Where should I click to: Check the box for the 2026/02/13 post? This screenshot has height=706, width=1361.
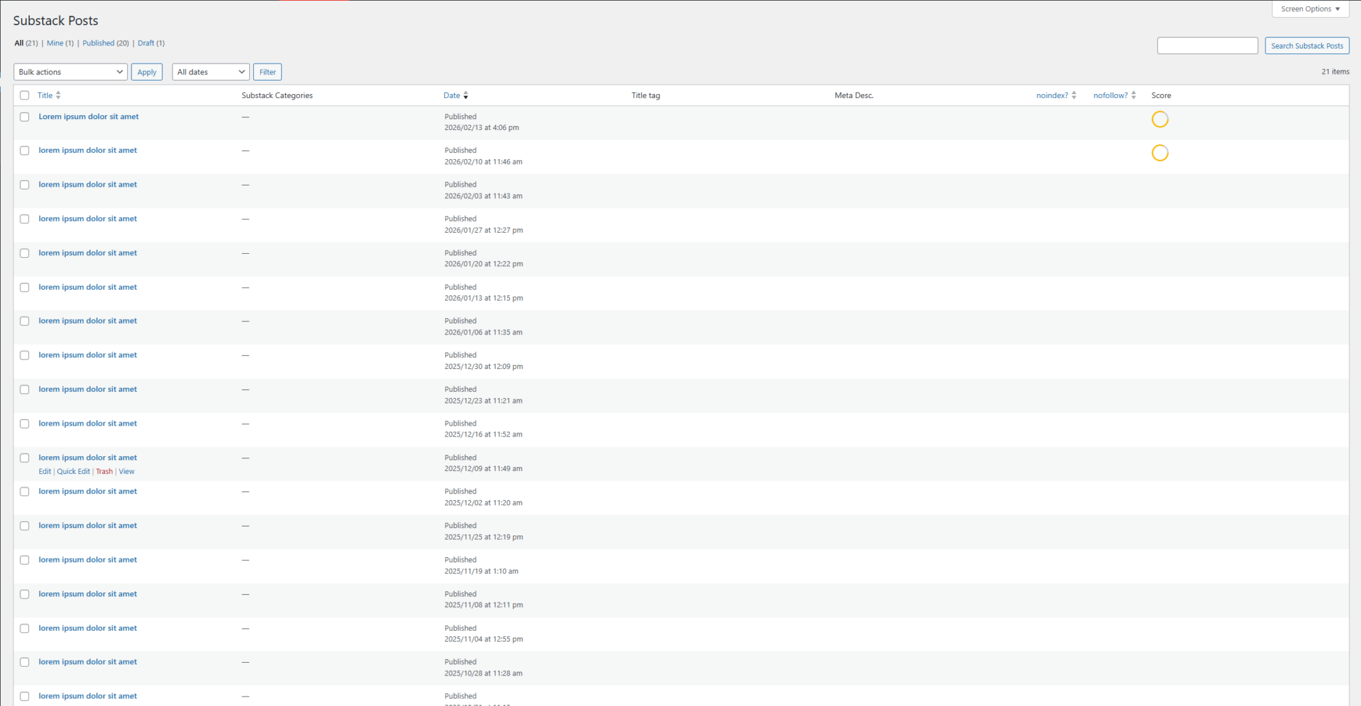click(x=25, y=117)
